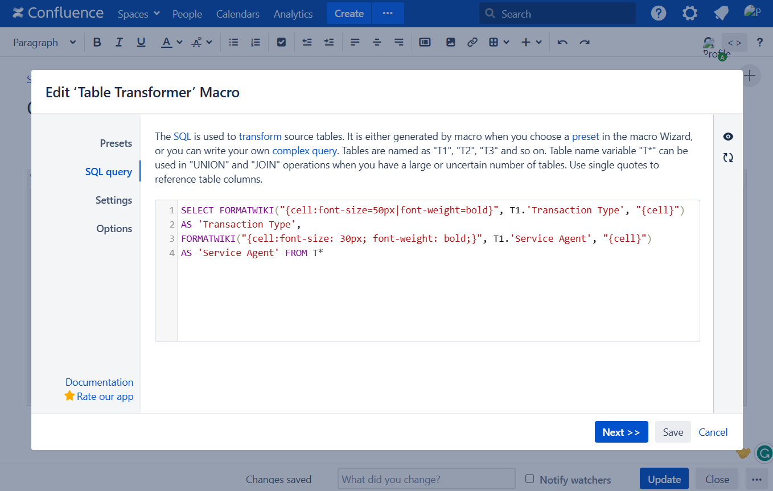
Task: Open the Settings tab in macro dialog
Action: 114,200
